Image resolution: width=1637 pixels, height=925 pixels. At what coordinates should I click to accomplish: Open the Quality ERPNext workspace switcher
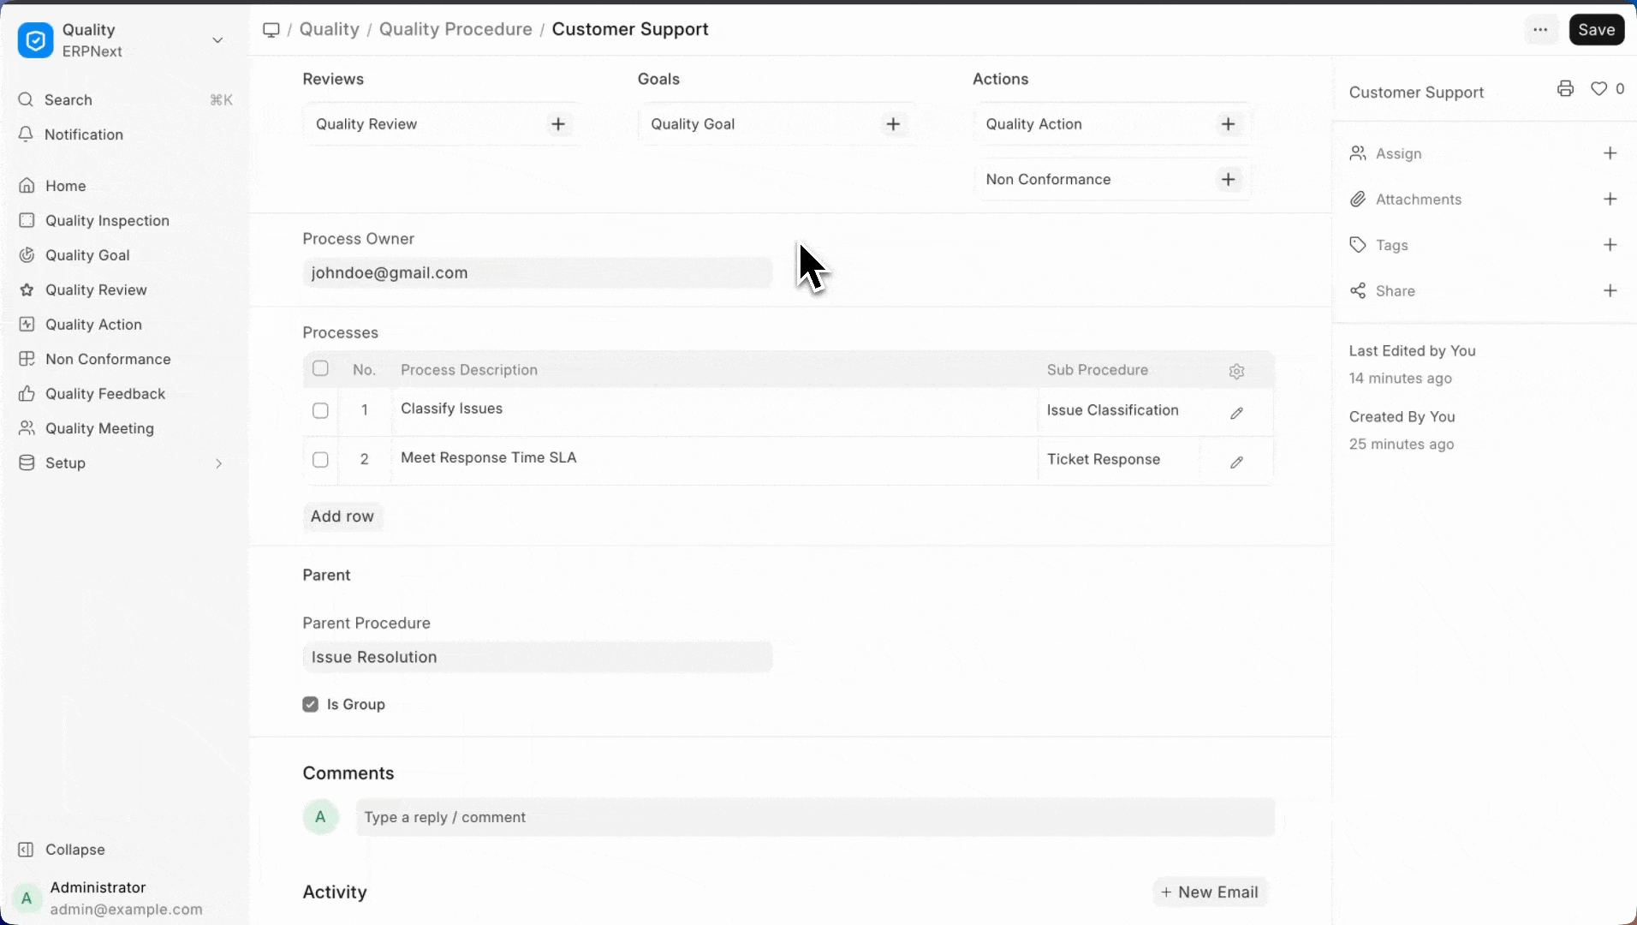pos(217,40)
